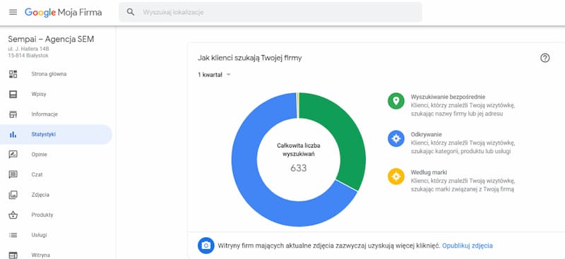Image resolution: width=565 pixels, height=259 pixels.
Task: Click the blue camera icon
Action: 206,246
